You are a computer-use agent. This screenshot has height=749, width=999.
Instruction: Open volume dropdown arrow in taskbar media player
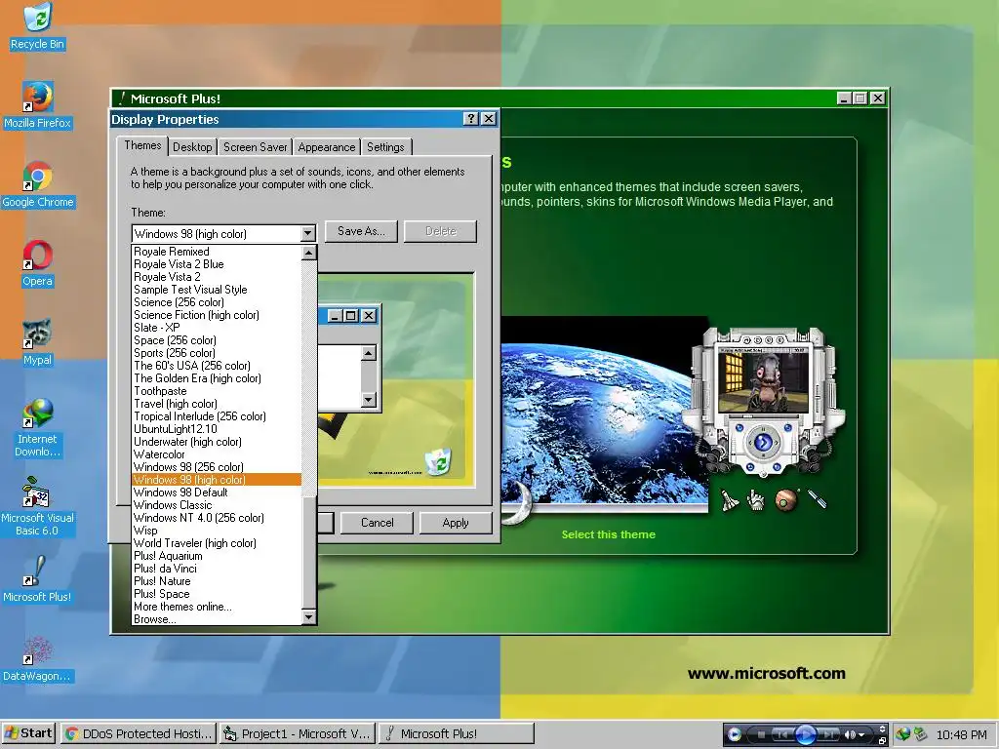861,735
